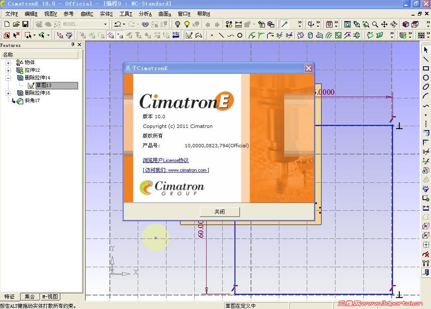431x309 pixels.
Task: Click the grey light bulb hide icon
Action: pos(177,24)
